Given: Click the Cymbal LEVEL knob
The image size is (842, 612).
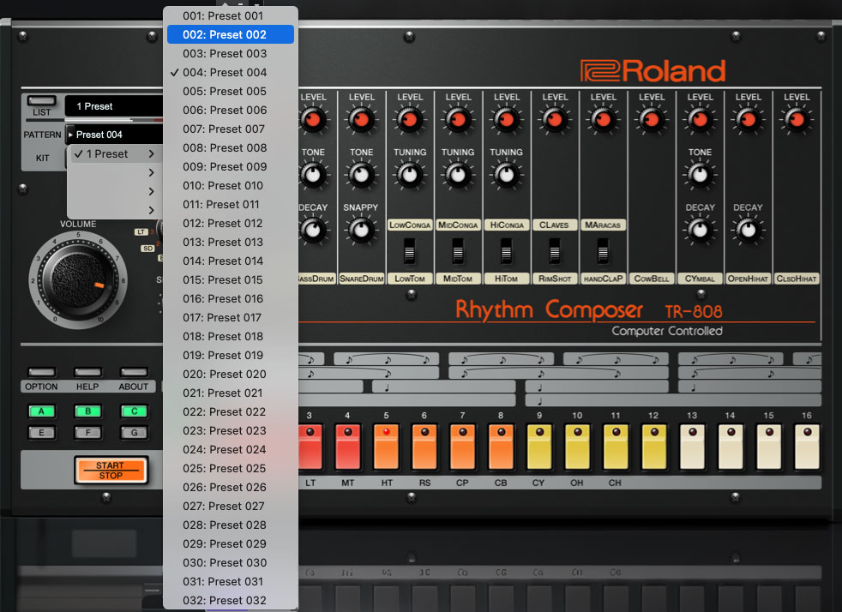Looking at the screenshot, I should point(700,119).
